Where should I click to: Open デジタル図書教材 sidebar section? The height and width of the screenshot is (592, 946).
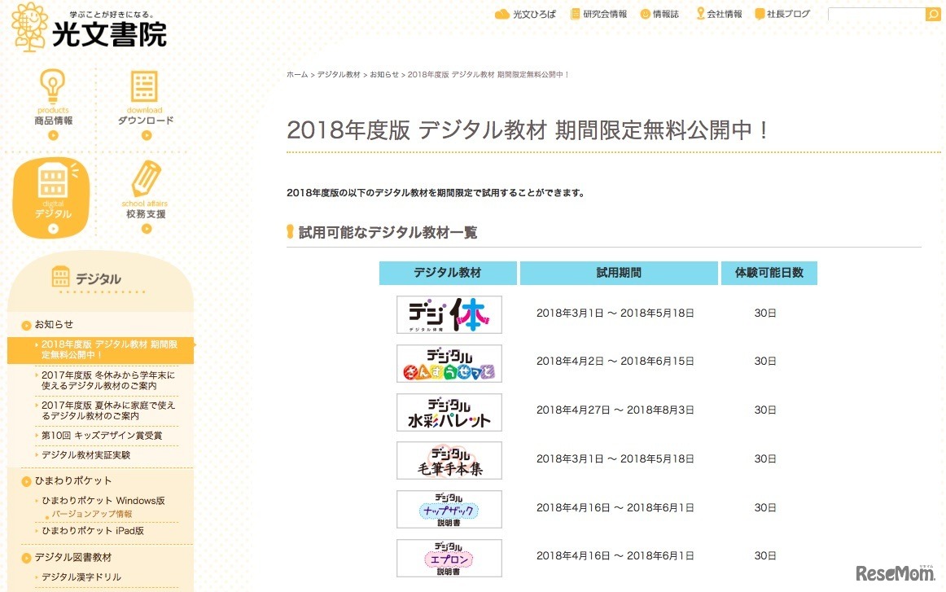click(72, 558)
